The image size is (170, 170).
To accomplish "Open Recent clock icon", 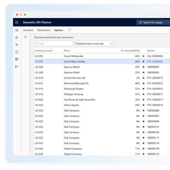I will click(17, 52).
